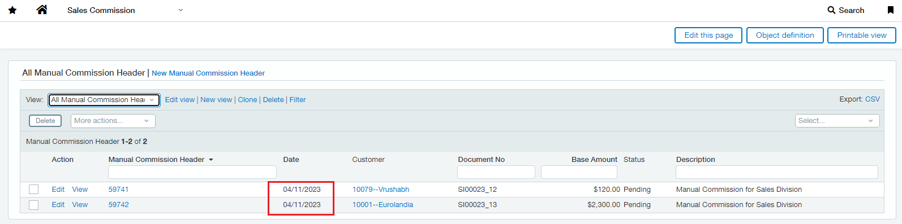Click the Customer column header

pyautogui.click(x=368, y=160)
